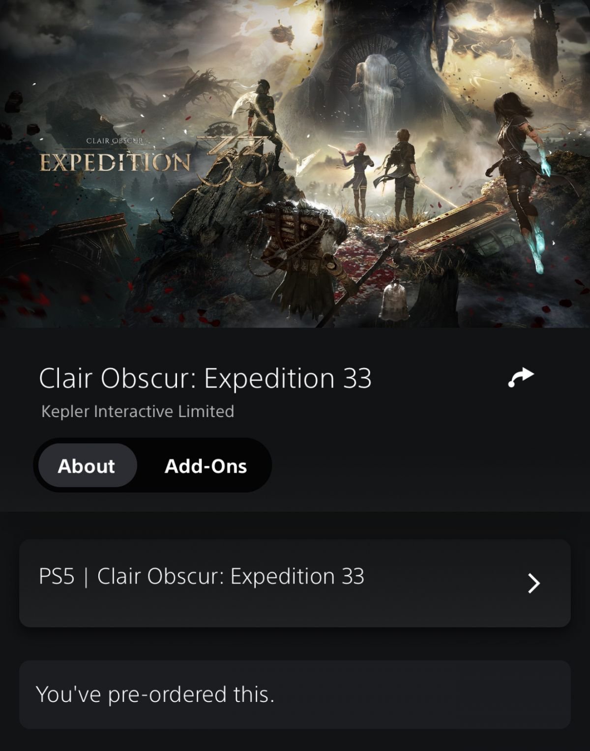Image resolution: width=590 pixels, height=751 pixels.
Task: Tap the Clair Obscur: Expedition 33 title
Action: tap(205, 378)
